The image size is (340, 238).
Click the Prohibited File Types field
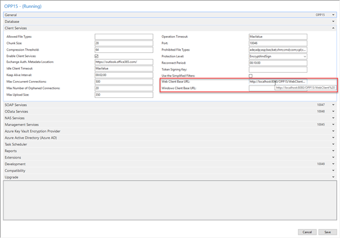pos(278,50)
